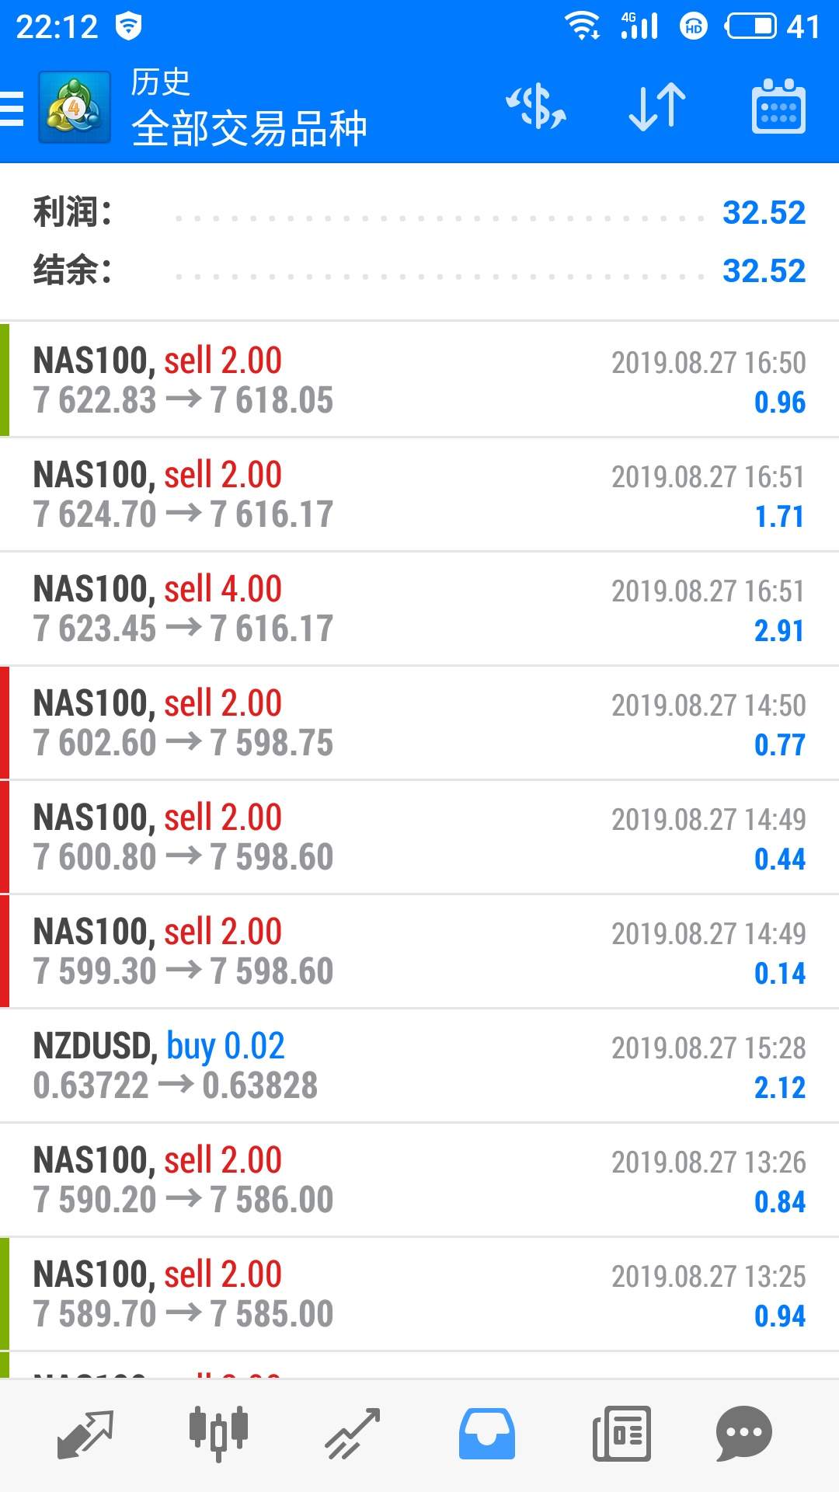
Task: Expand NAS100 sell 4.00 trade details
Action: (419, 608)
